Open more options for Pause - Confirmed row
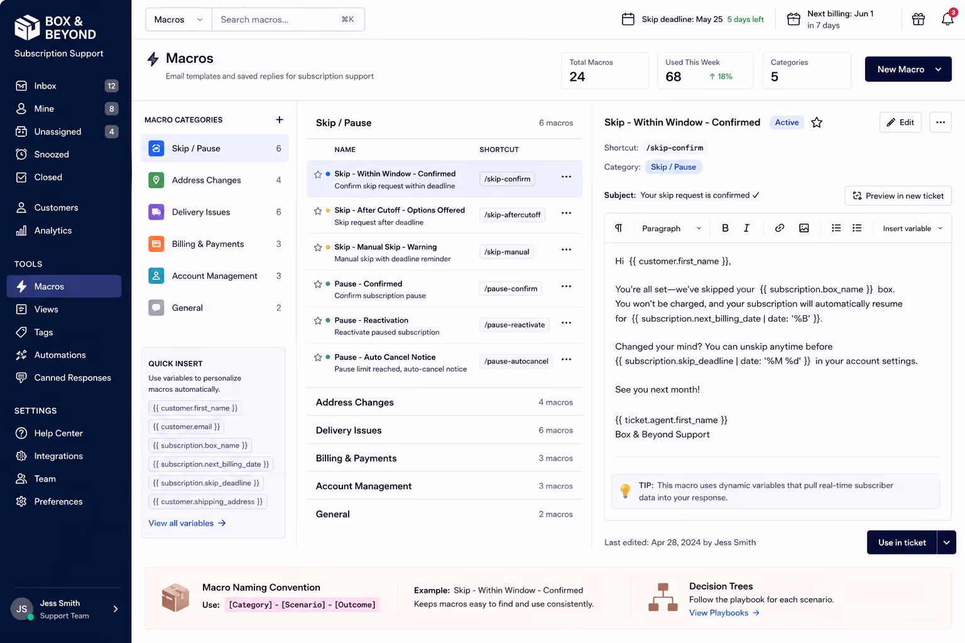 566,286
